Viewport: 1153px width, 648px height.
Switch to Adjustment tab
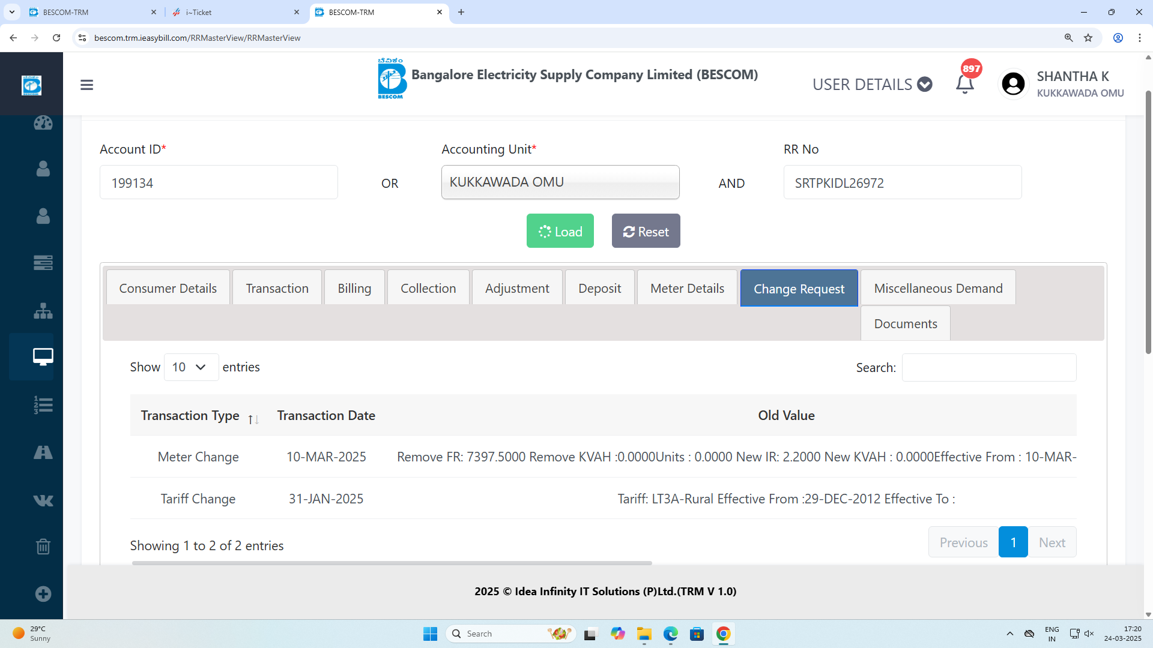517,288
